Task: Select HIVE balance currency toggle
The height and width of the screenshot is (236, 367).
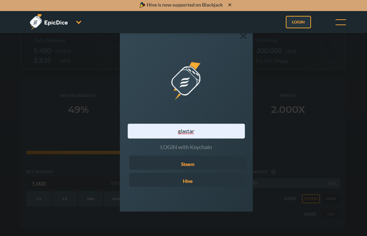Action: click(x=331, y=199)
